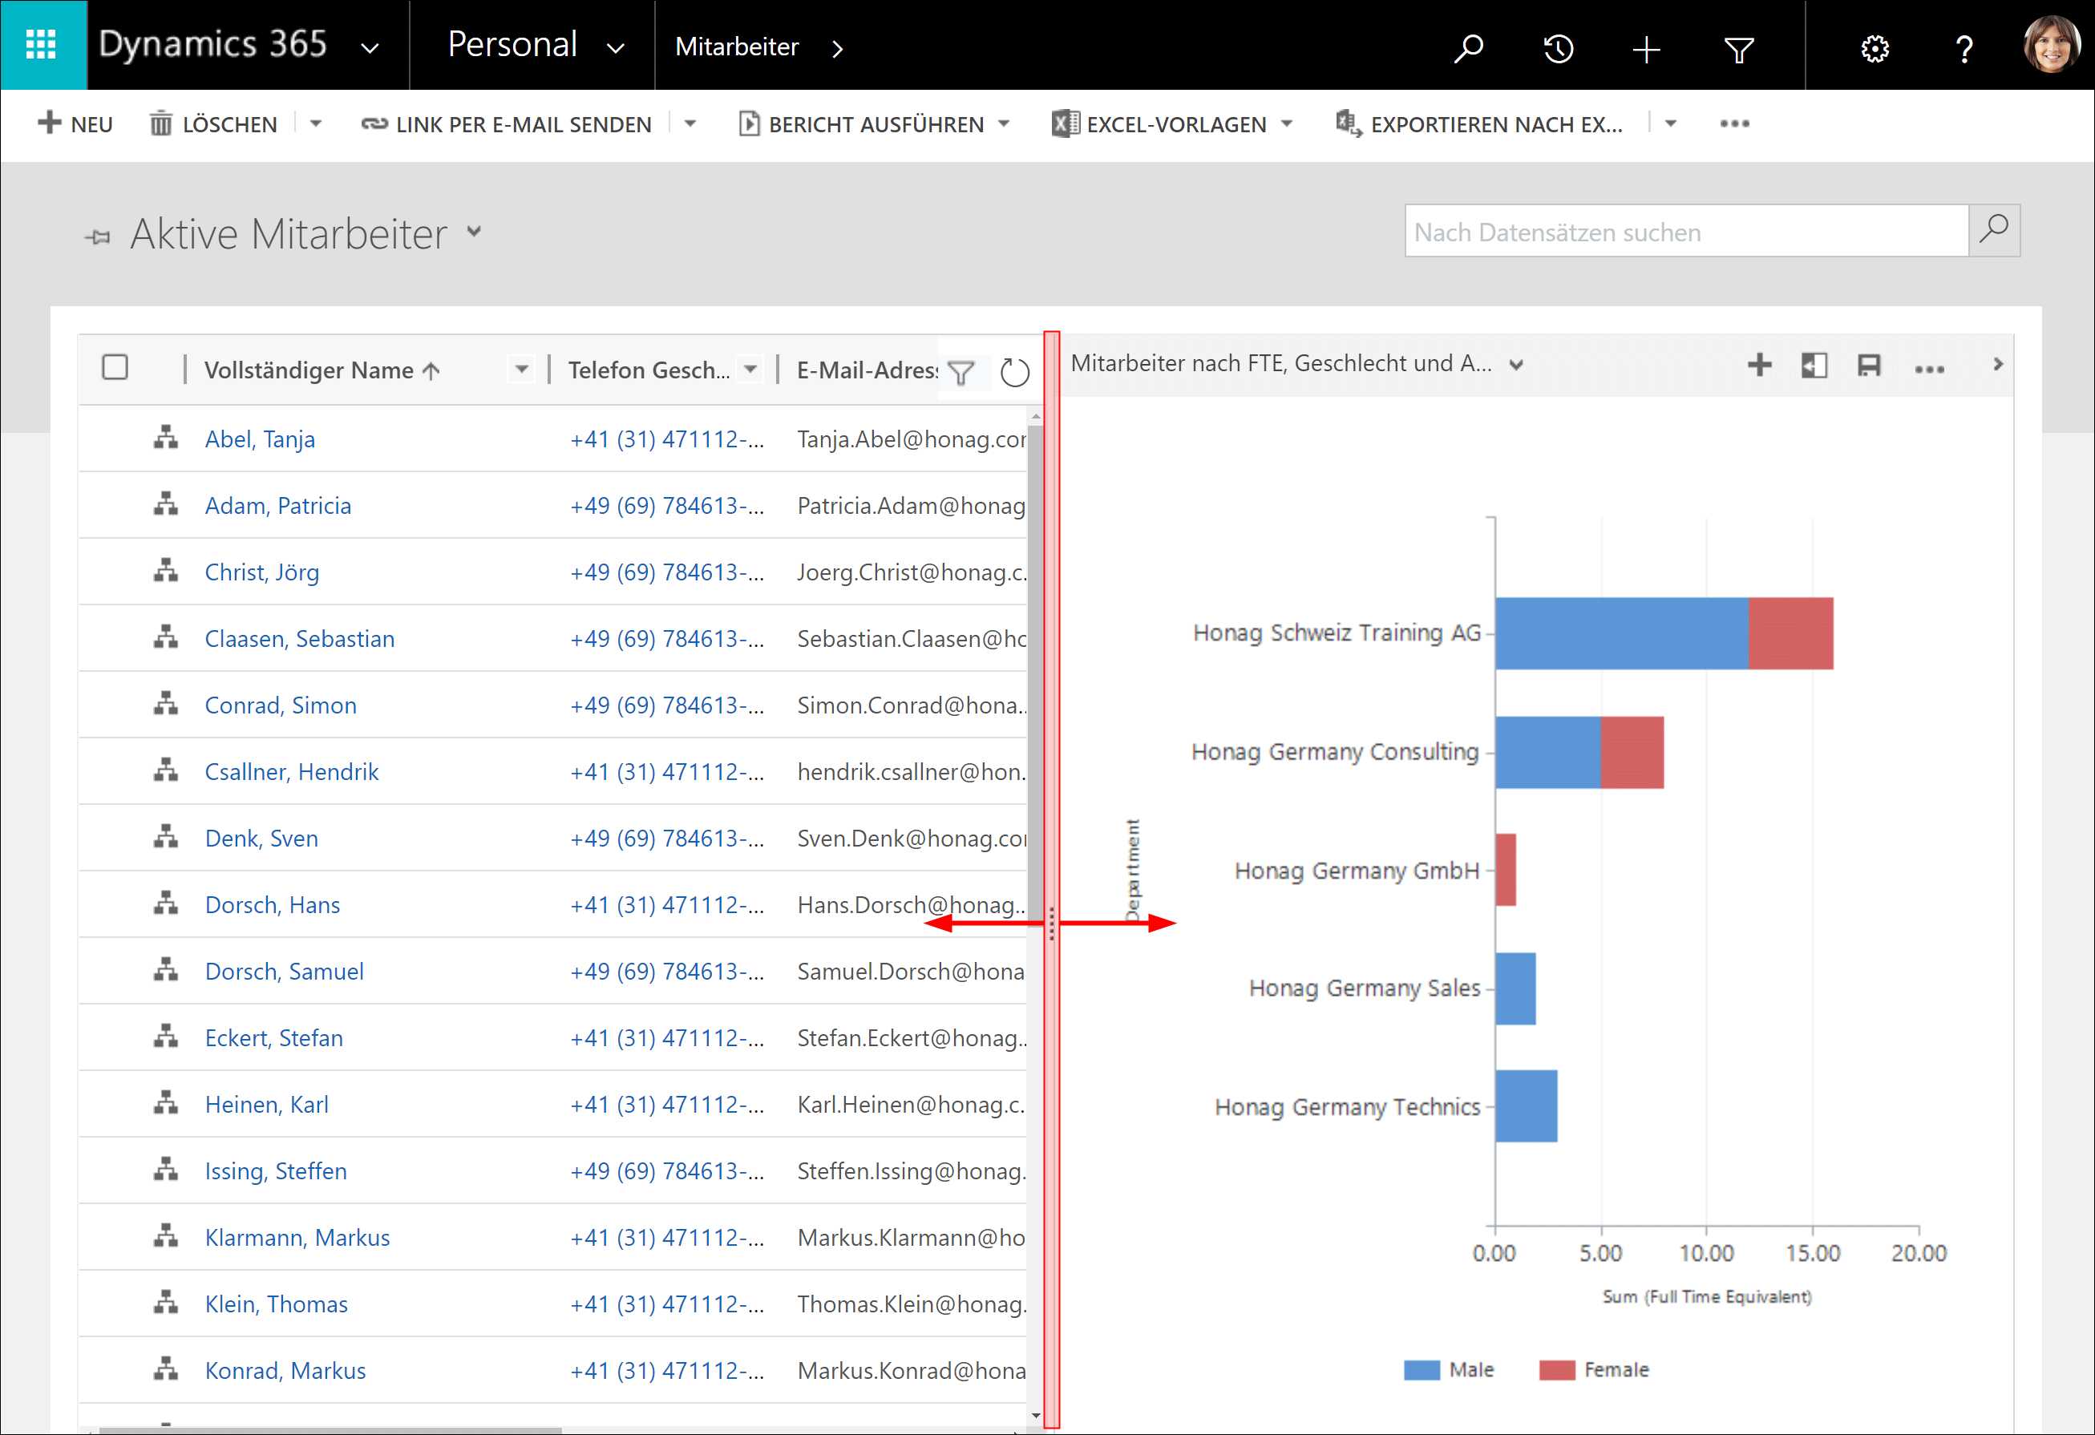Click hierarchy icon for Denk, Sven
This screenshot has height=1435, width=2095.
pos(166,836)
